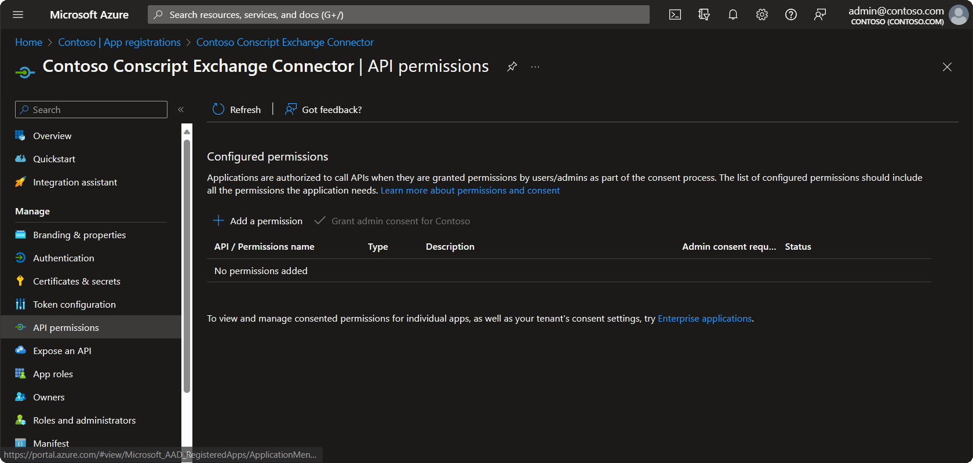Image resolution: width=973 pixels, height=463 pixels.
Task: Click the Admin consent requ... column header
Action: (729, 247)
